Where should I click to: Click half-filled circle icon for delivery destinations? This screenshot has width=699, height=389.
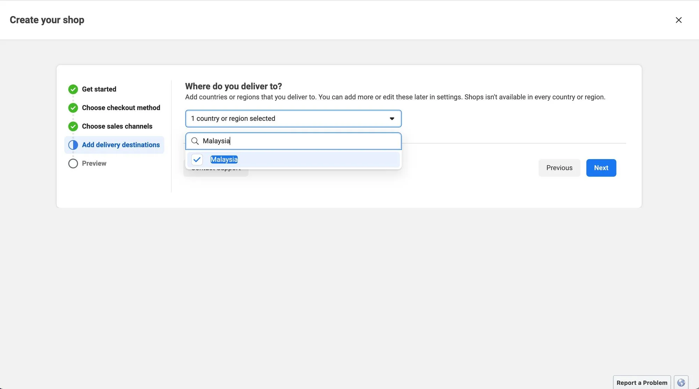point(73,145)
